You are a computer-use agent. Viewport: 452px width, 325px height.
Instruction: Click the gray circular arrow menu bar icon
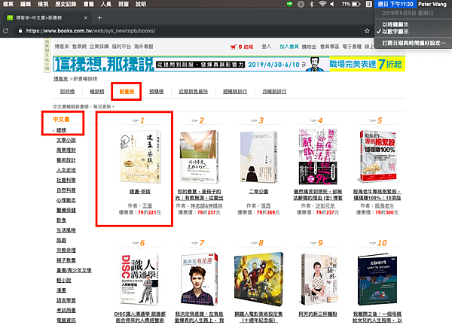point(301,4)
